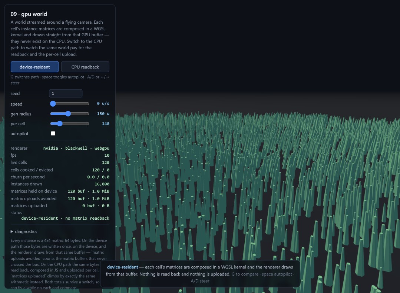Click the gen radius readout '150 u'
Image resolution: width=400 pixels, height=293 pixels.
pyautogui.click(x=103, y=114)
